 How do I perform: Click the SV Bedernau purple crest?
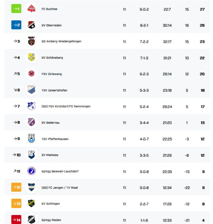pyautogui.click(x=32, y=123)
